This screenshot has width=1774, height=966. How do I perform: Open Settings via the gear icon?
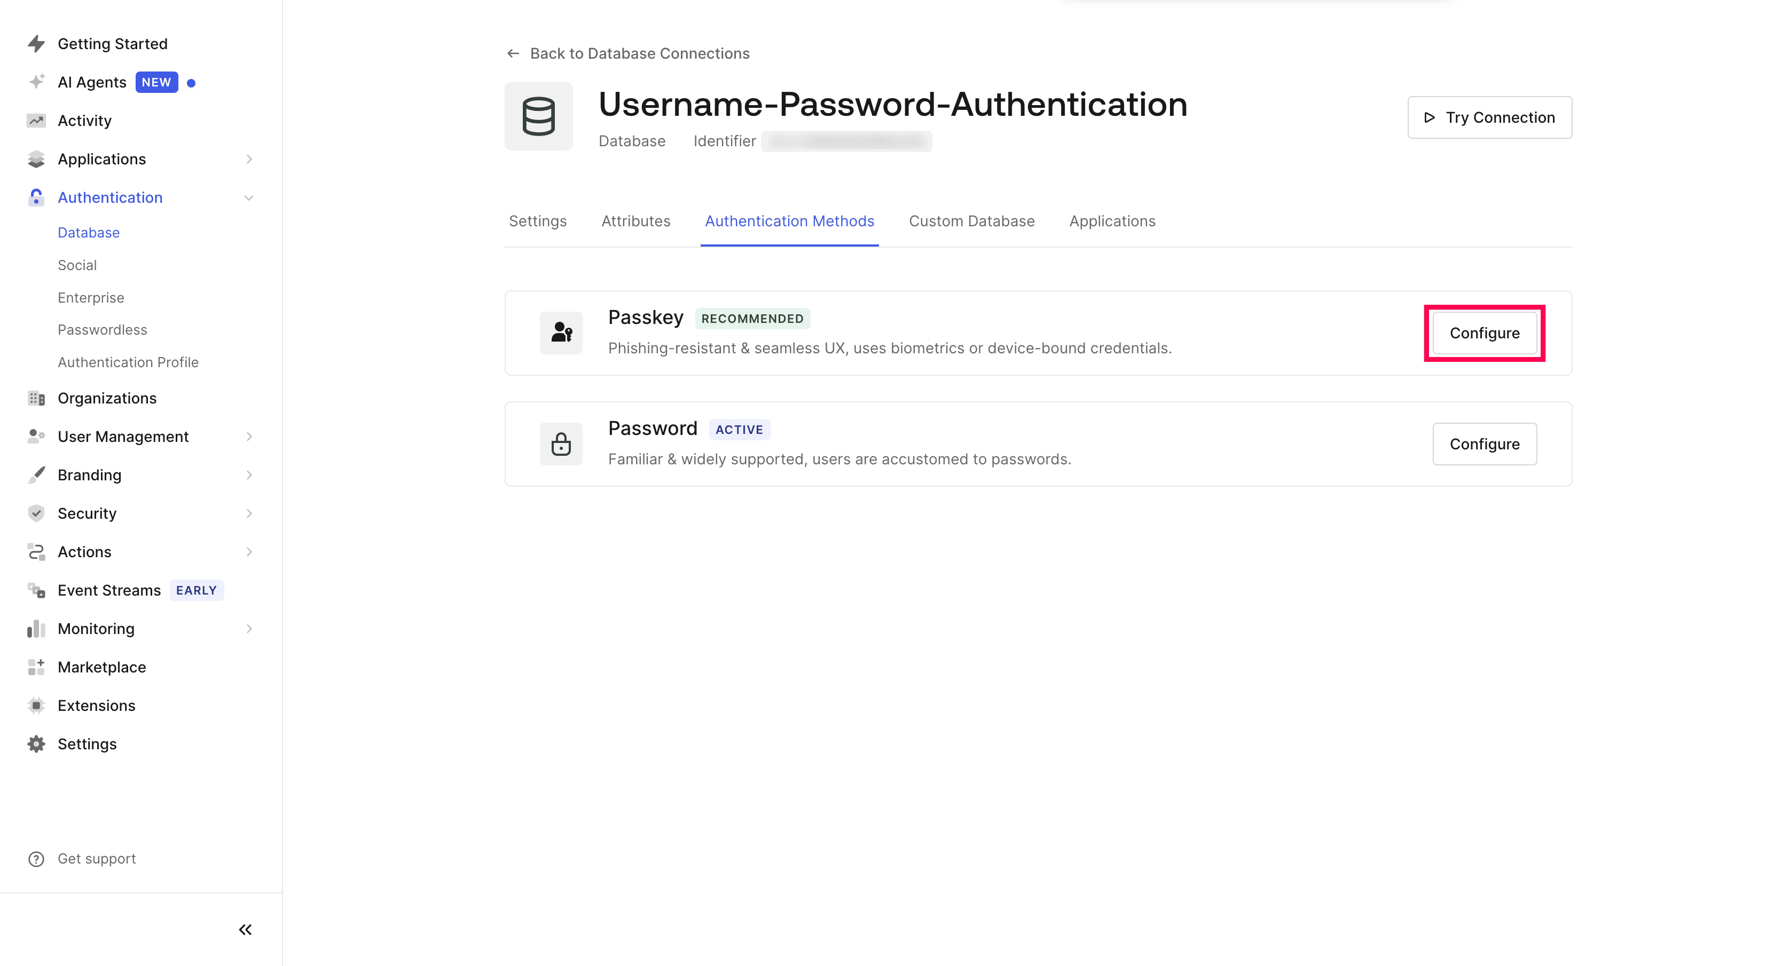click(x=36, y=744)
